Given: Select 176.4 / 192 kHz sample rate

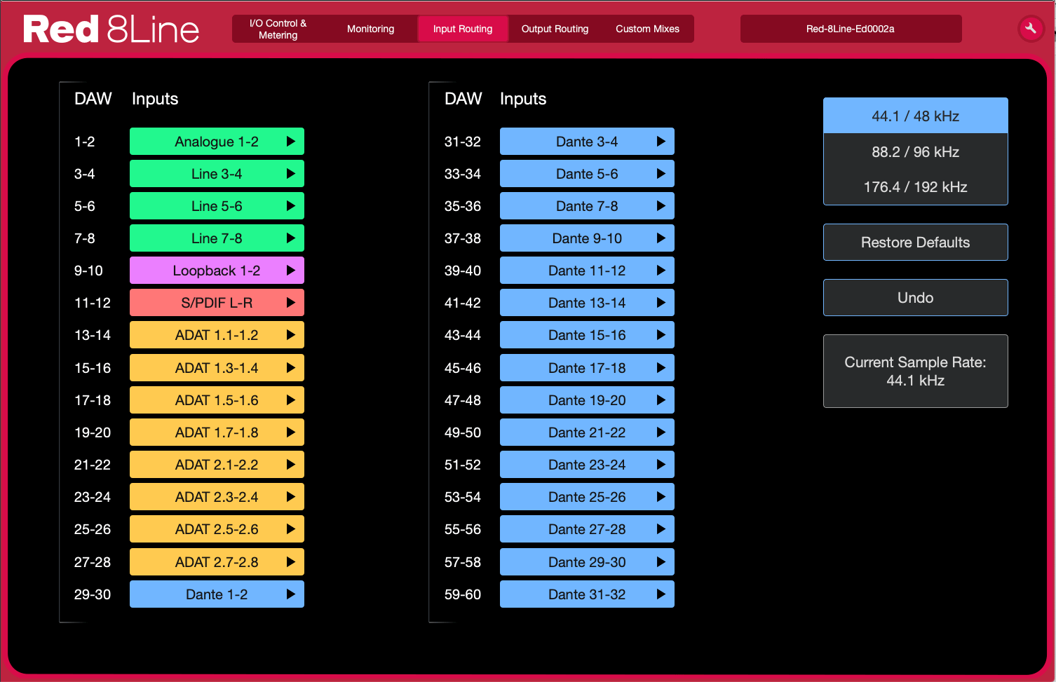Looking at the screenshot, I should [x=915, y=187].
